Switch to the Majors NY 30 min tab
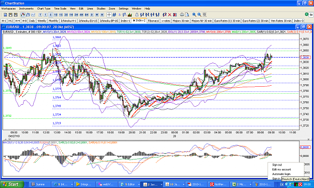The height and width of the screenshot is (188, 314). [201, 21]
